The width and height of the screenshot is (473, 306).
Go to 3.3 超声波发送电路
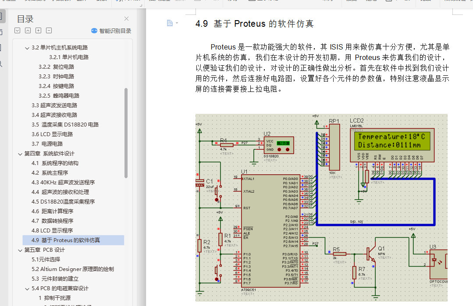(54, 106)
